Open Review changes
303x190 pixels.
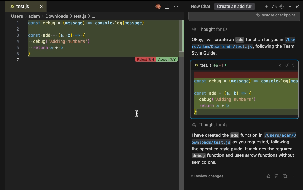click(207, 176)
